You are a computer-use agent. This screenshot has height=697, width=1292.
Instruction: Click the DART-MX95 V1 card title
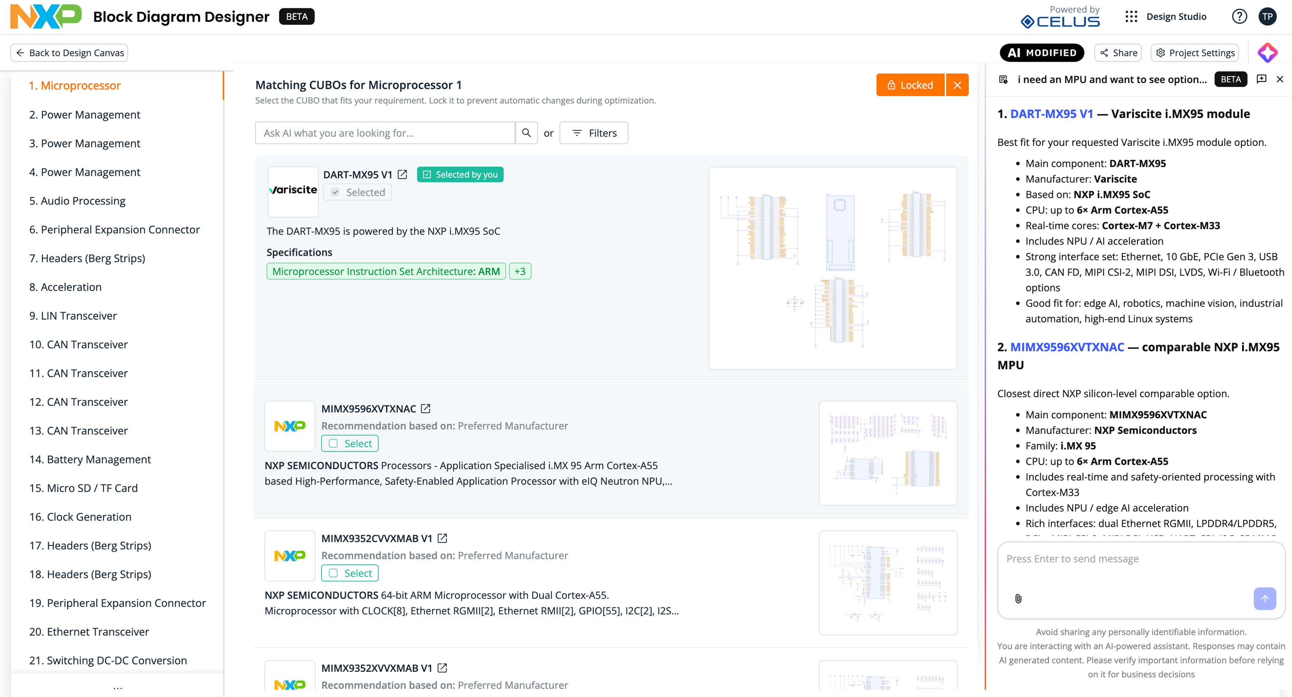coord(358,175)
